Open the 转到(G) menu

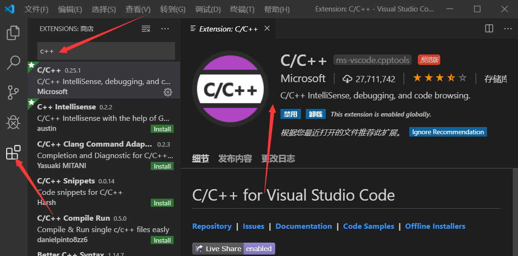click(x=173, y=9)
